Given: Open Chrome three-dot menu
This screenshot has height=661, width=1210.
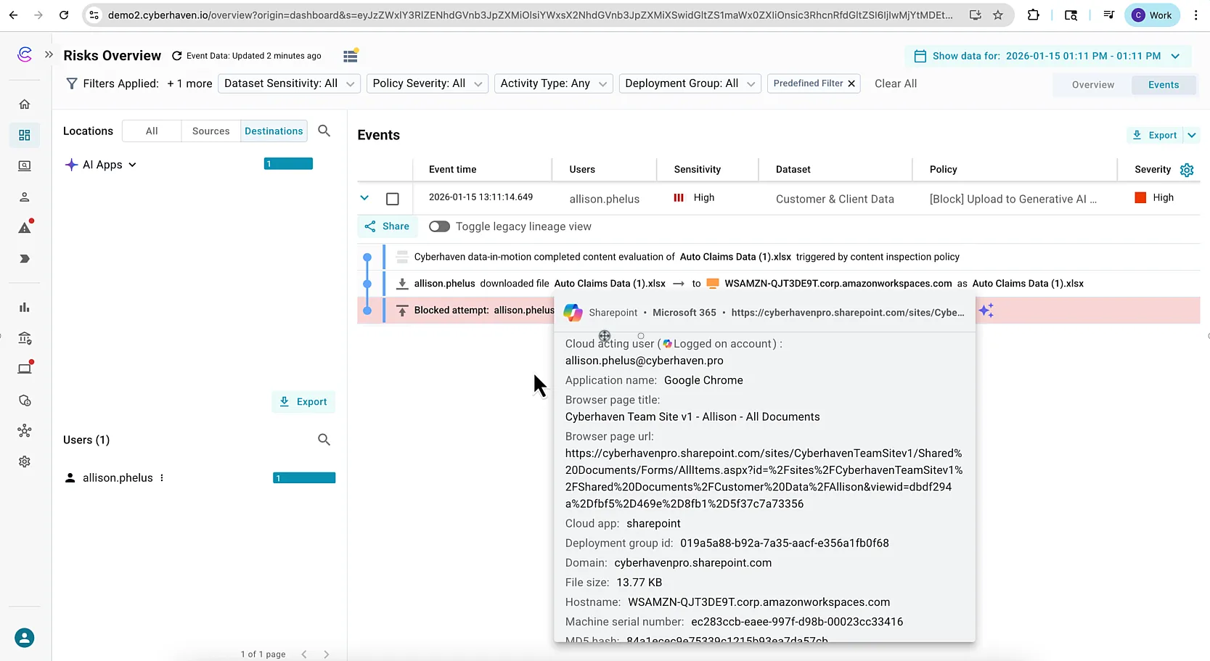Looking at the screenshot, I should [1195, 15].
